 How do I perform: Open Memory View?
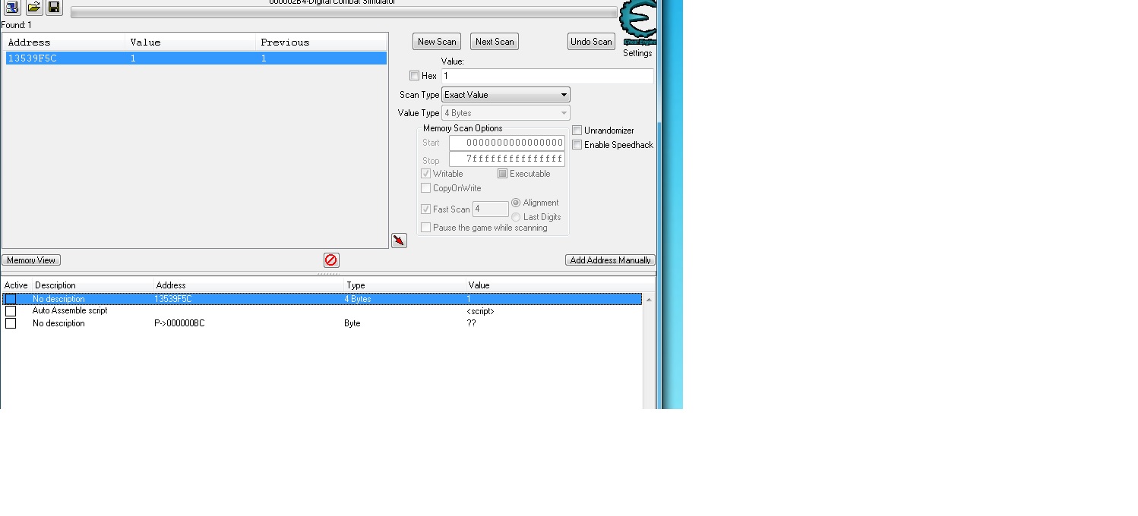31,260
